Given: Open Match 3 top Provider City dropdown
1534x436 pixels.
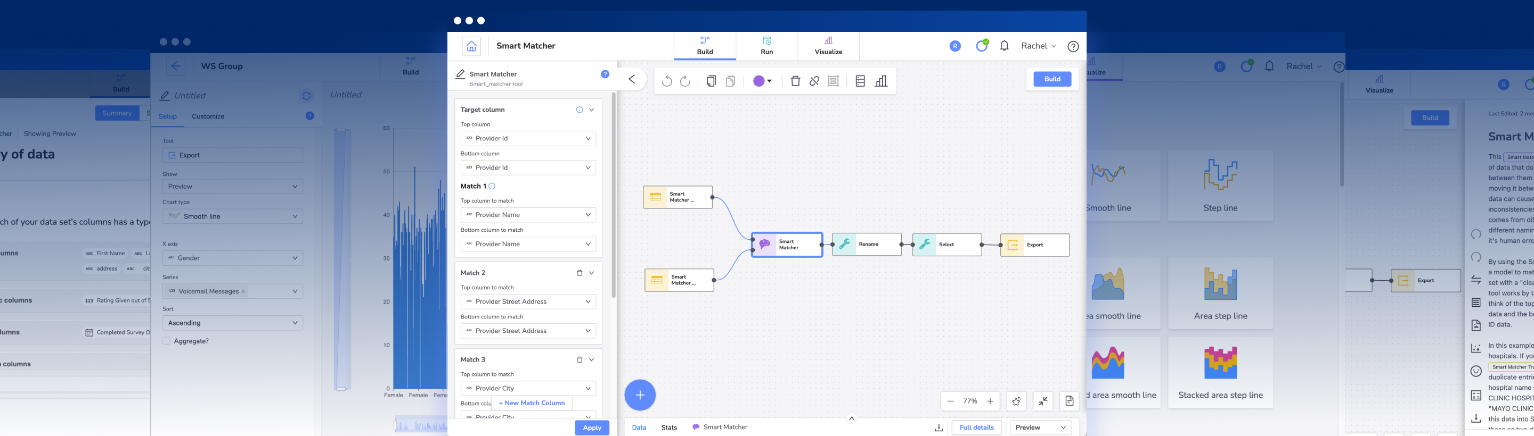Looking at the screenshot, I should (528, 389).
